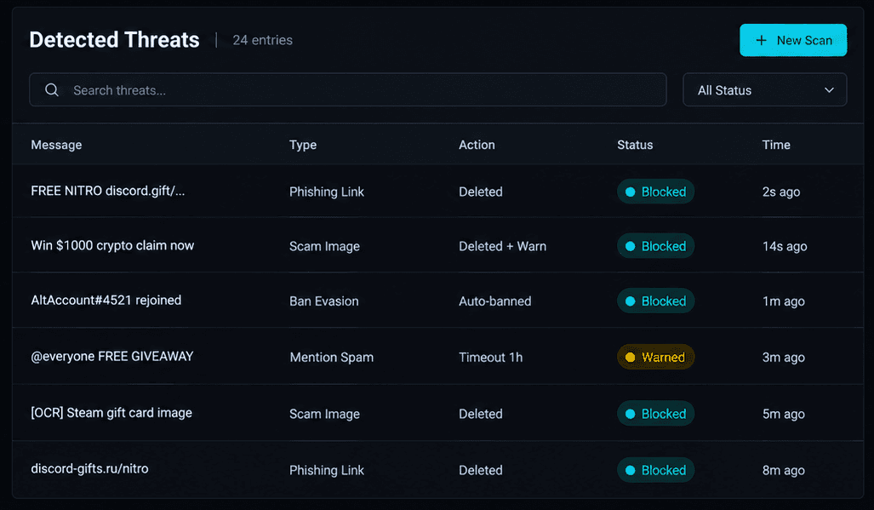Click Scam Image type in Steam gift card row
This screenshot has height=510, width=874.
tap(324, 414)
